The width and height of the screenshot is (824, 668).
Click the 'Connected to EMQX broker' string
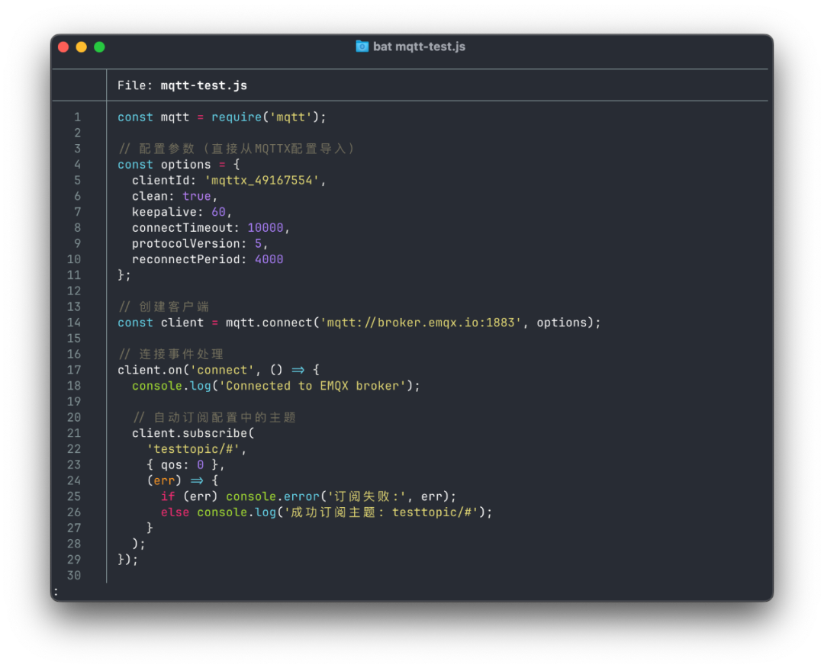312,386
